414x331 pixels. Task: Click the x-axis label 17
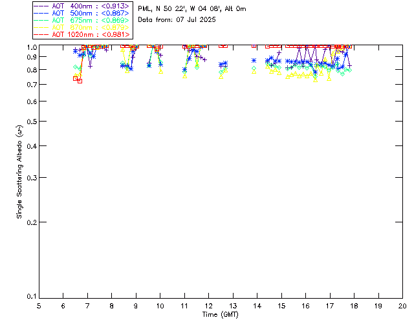coord(330,306)
